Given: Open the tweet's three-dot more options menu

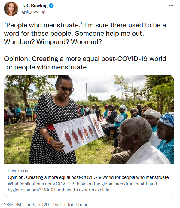Looking at the screenshot, I should pyautogui.click(x=171, y=6).
